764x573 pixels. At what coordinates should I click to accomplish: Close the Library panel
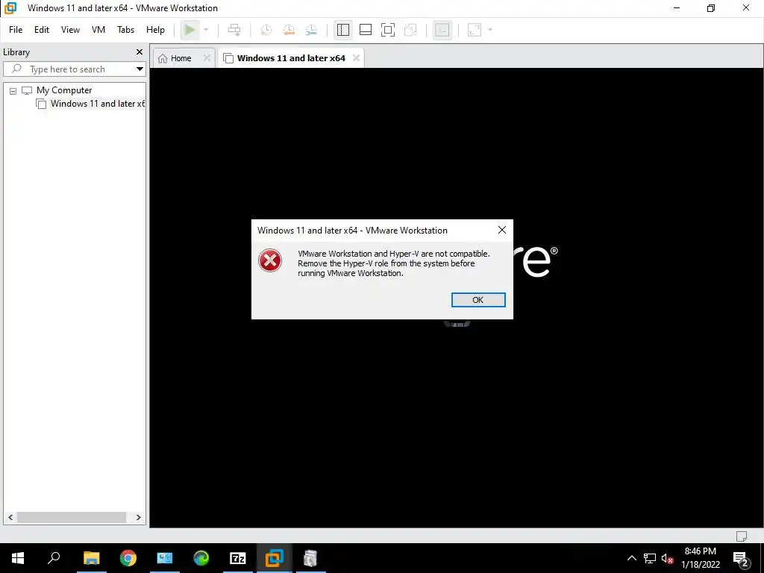[140, 52]
